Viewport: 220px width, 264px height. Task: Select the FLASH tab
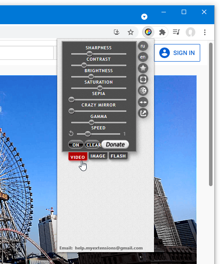point(118,156)
